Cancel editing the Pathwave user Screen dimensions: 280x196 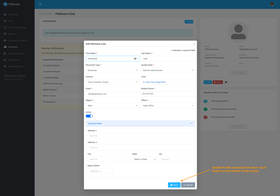point(188,185)
